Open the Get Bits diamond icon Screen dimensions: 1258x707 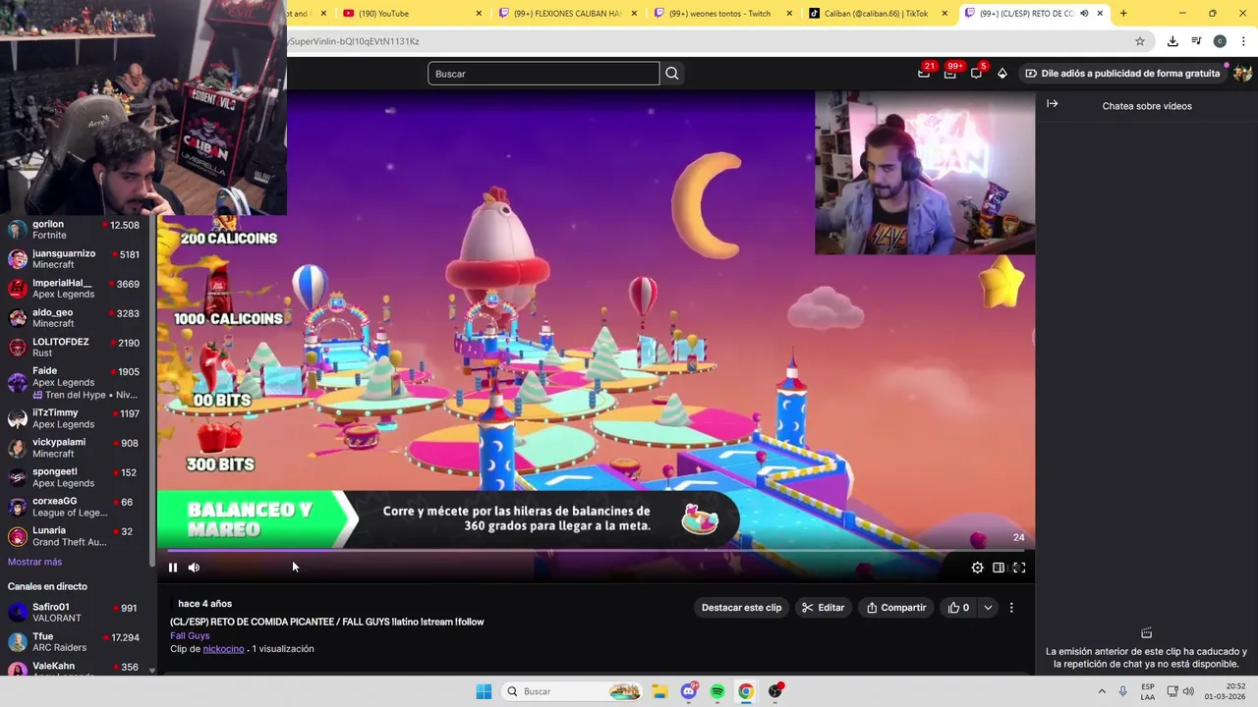(1002, 74)
